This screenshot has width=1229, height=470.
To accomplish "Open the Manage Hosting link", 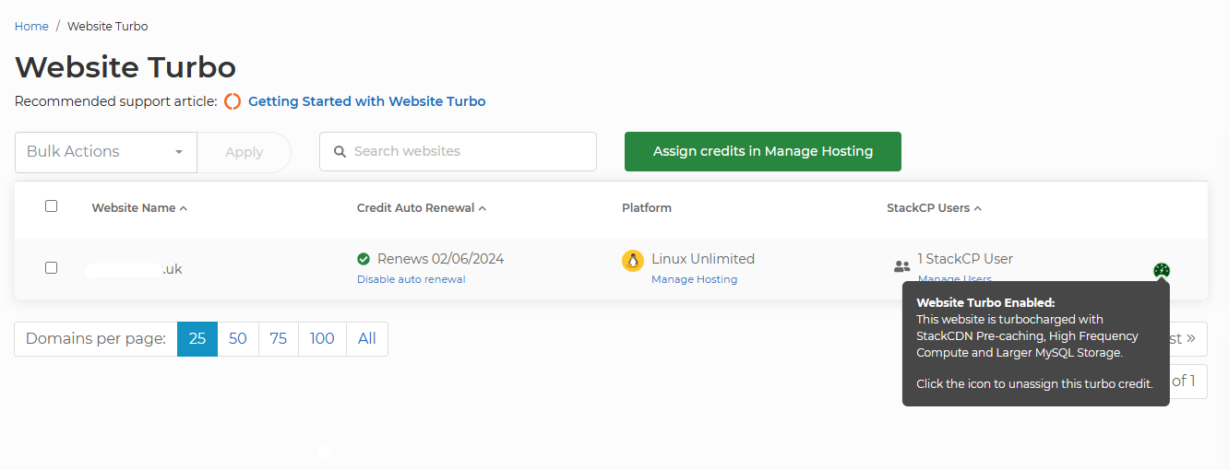I will click(x=695, y=279).
